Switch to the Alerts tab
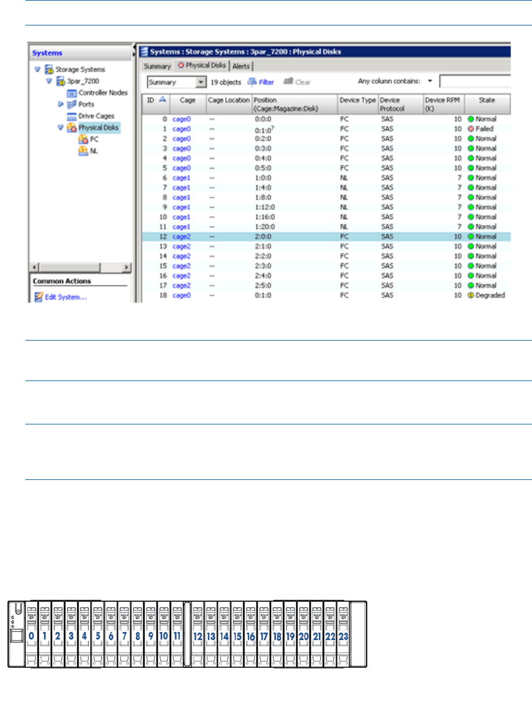The width and height of the screenshot is (532, 717). (x=241, y=66)
